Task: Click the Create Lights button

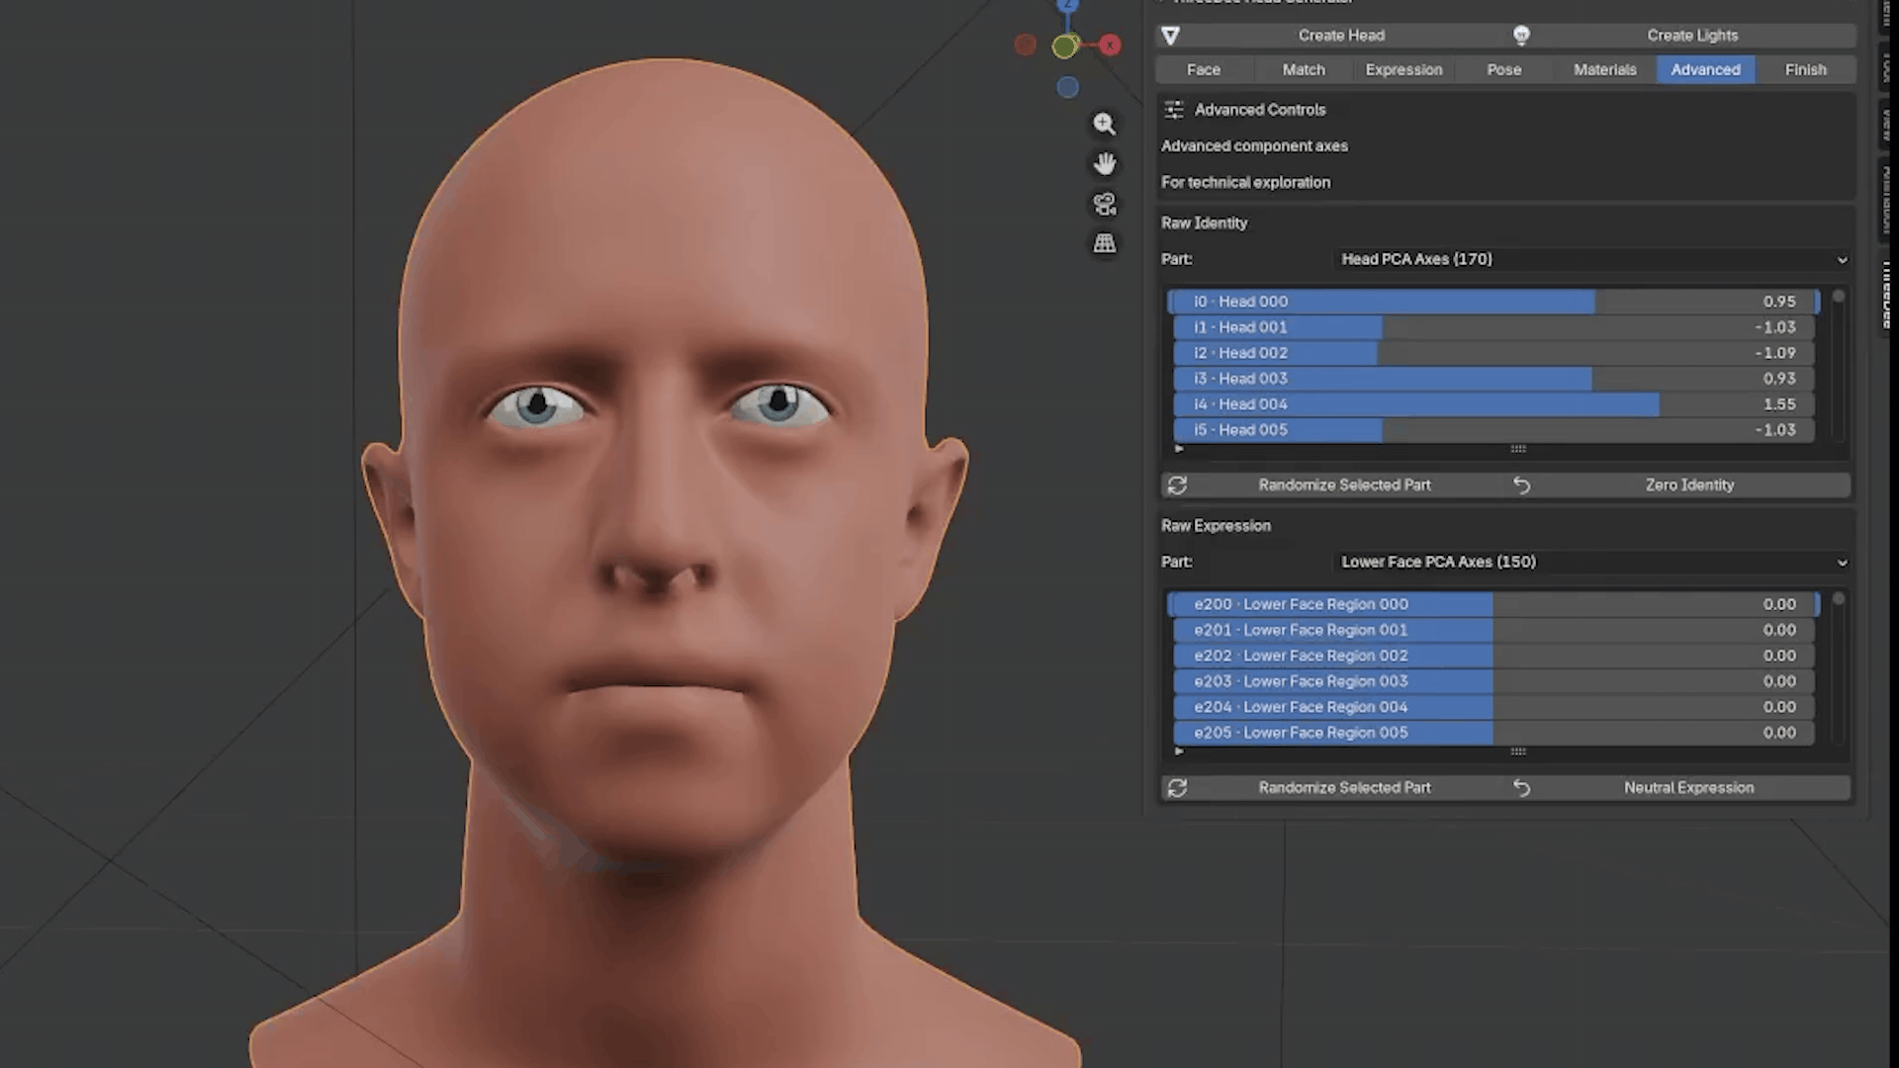Action: click(x=1682, y=36)
